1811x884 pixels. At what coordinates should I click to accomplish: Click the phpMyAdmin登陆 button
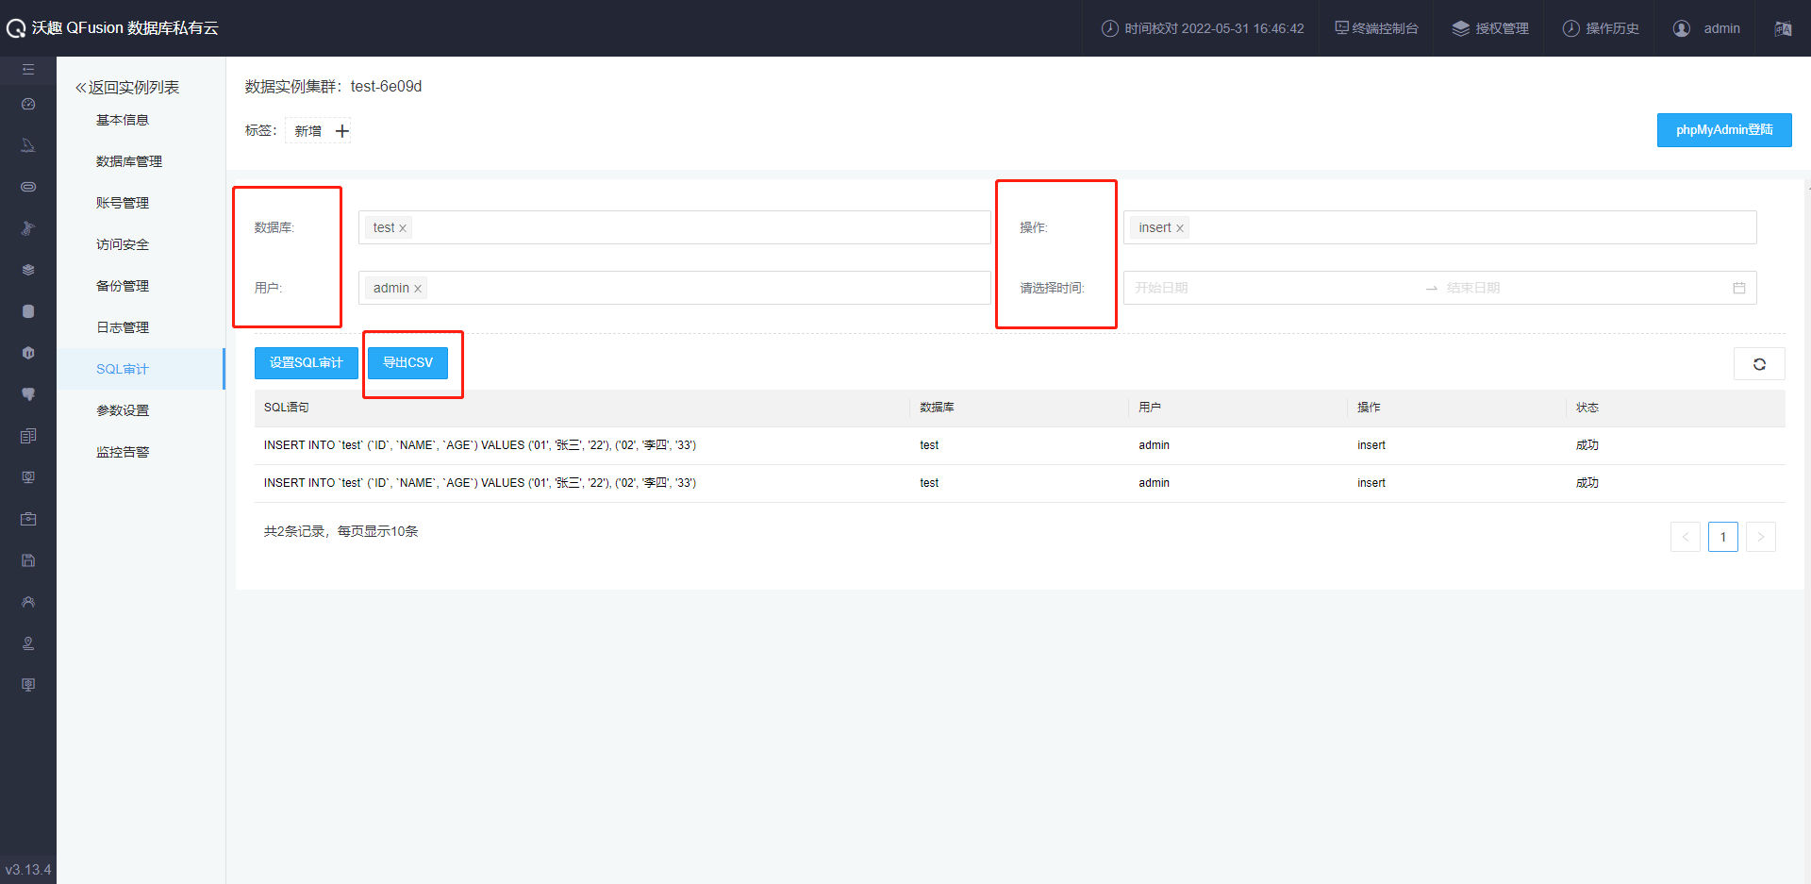click(1723, 130)
